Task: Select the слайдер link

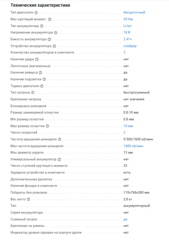Action: click(130, 46)
